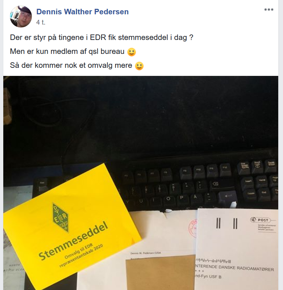
Task: Click the red round postmark stamp
Action: coord(193,228)
